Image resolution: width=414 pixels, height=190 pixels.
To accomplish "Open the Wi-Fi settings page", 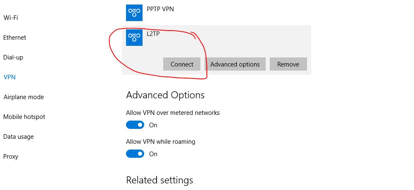I will [x=11, y=18].
